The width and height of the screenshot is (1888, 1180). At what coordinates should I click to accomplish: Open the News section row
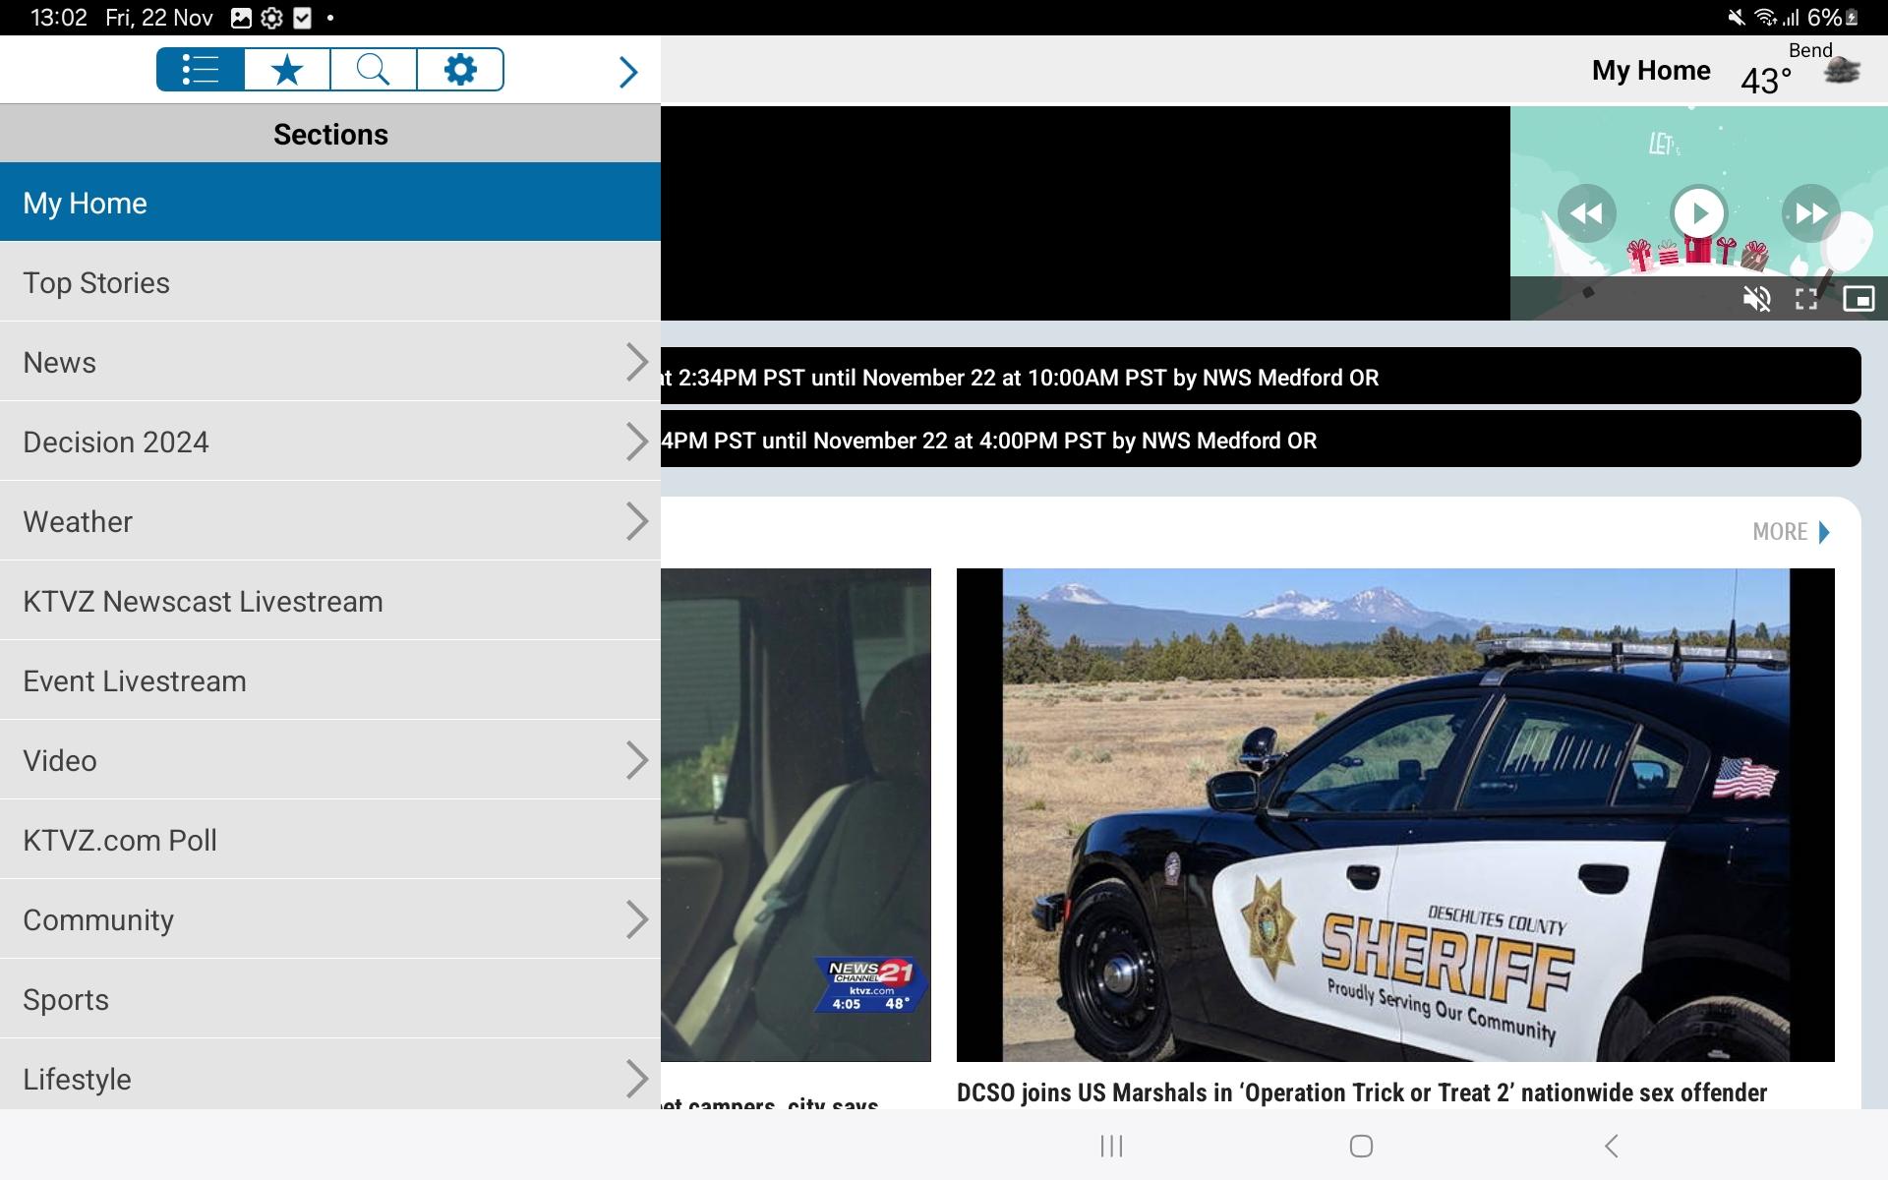tap(330, 362)
